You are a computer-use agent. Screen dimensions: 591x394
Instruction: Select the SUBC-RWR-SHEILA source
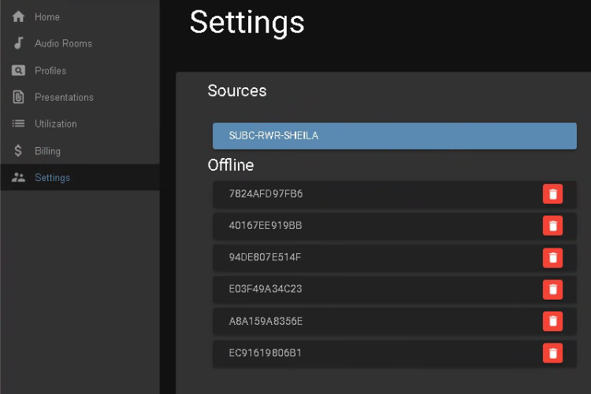[394, 135]
